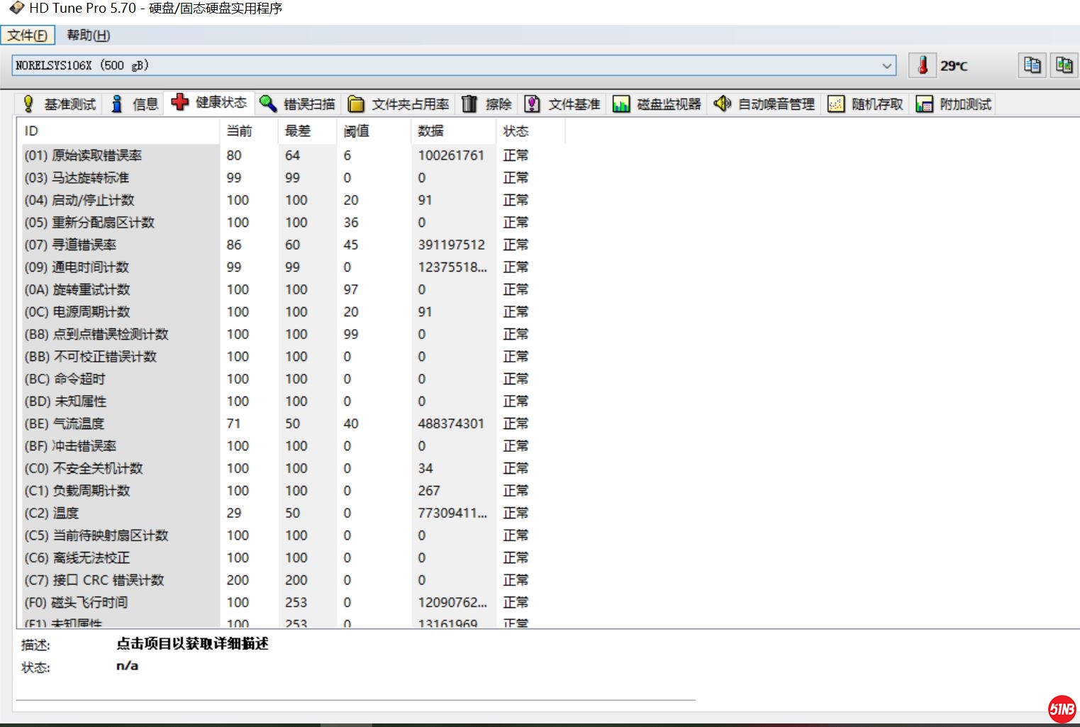Open the 自动噪音管理 tab
This screenshot has height=727, width=1080.
tap(764, 104)
